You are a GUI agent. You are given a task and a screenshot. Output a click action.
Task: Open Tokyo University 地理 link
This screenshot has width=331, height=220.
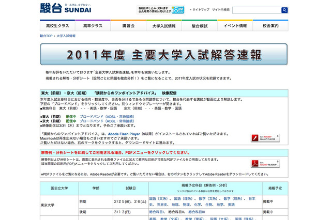pos(175,205)
